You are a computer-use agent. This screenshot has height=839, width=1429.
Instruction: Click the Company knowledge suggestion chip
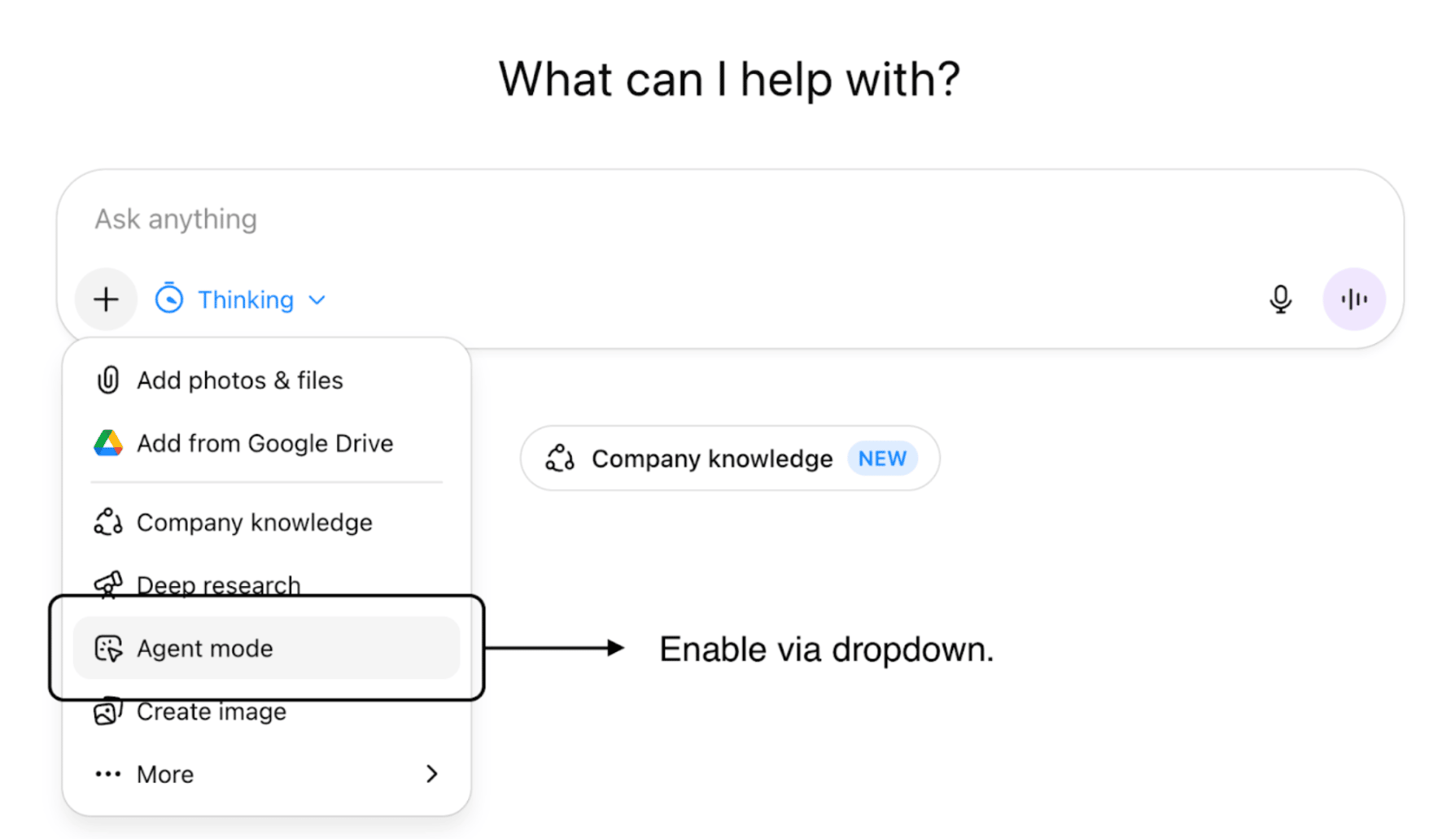(x=711, y=459)
